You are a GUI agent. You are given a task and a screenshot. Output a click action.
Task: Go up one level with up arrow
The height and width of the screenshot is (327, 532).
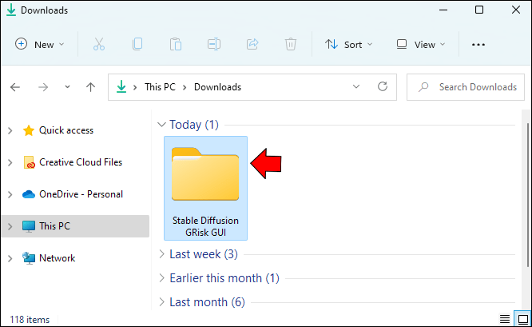90,87
